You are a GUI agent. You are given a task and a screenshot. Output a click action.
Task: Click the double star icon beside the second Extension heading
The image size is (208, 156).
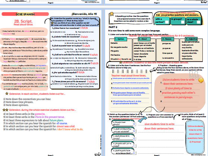pyautogui.click(x=6, y=110)
